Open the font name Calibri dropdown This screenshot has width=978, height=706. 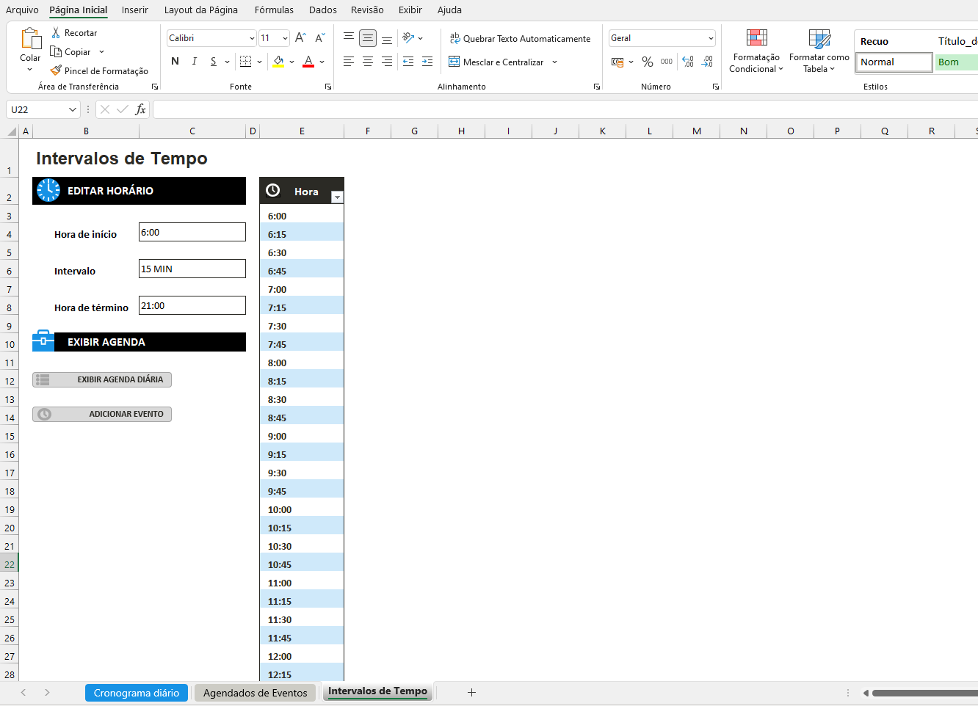tap(252, 38)
